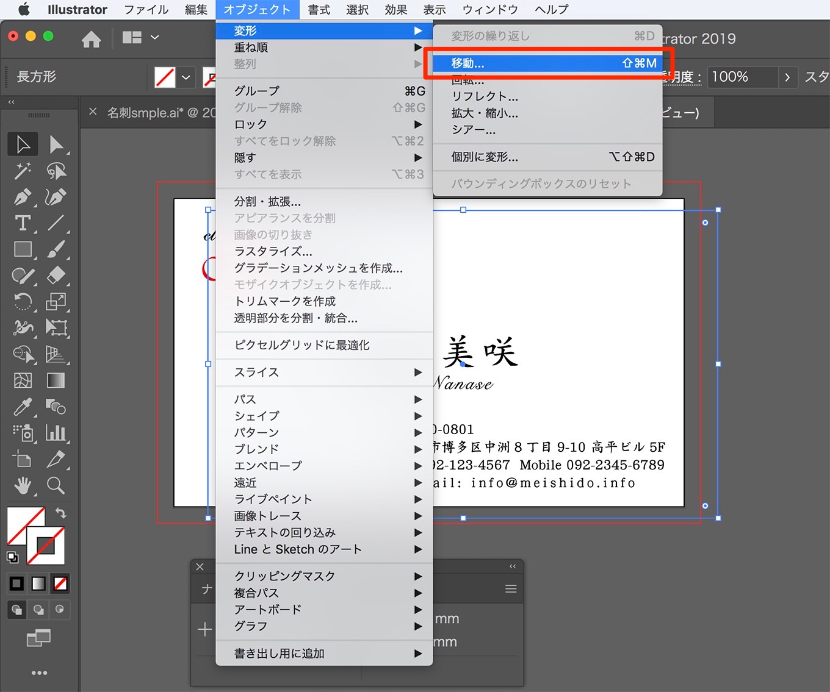This screenshot has height=692, width=830.
Task: Open the 書式 menu
Action: (319, 10)
